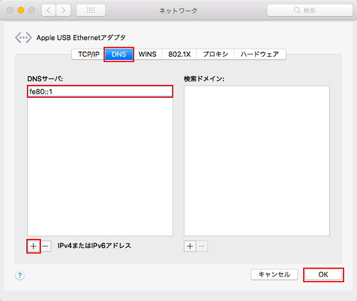The image size is (357, 301).
Task: Add a DNS server with plus button
Action: coord(33,246)
